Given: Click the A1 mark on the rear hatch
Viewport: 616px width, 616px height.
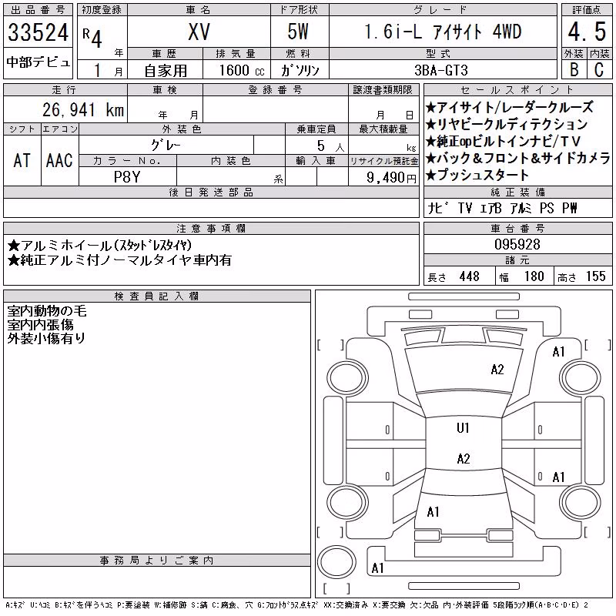Looking at the screenshot, I should 433,512.
